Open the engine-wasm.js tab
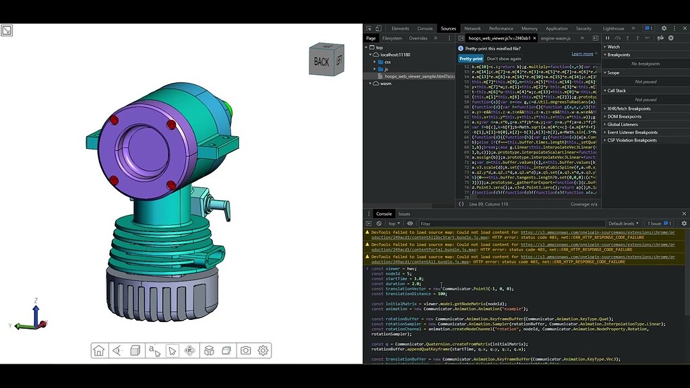The image size is (690, 388). pyautogui.click(x=556, y=38)
